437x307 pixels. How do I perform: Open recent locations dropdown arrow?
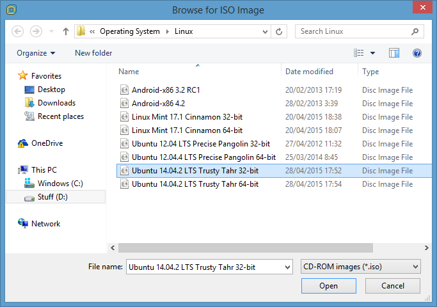[52, 31]
